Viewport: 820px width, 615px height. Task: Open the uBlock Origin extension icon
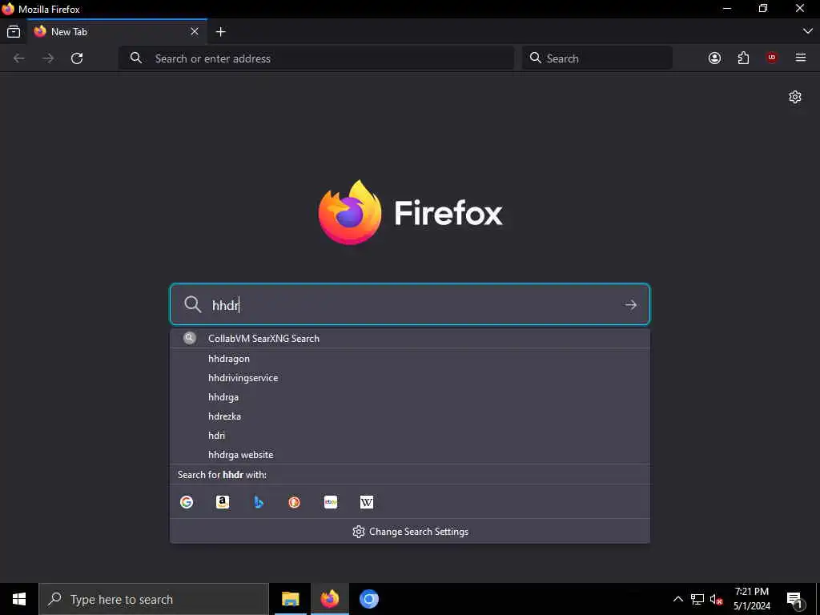[772, 58]
